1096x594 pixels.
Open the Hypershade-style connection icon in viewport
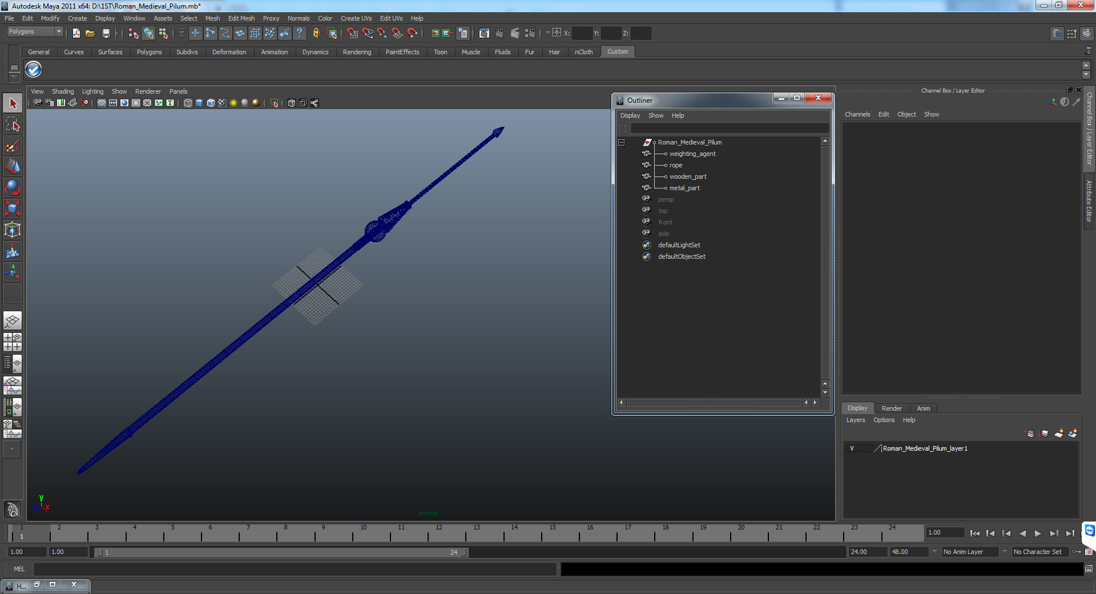coord(315,103)
